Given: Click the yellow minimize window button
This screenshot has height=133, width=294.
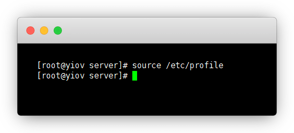Looking at the screenshot, I should point(44,31).
